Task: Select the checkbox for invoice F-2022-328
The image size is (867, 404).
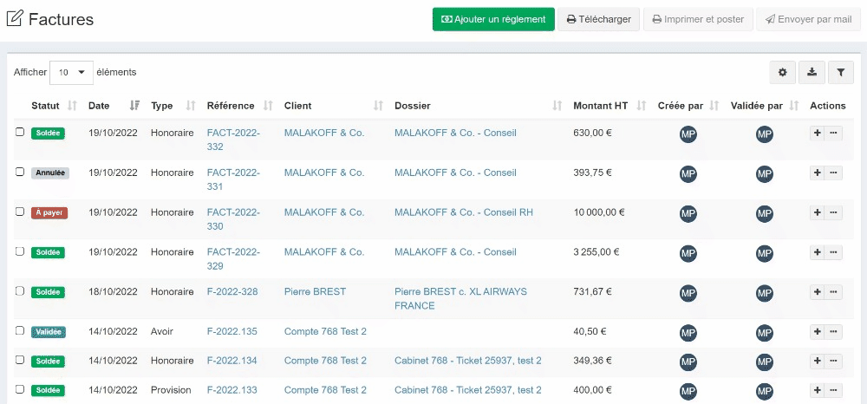Action: point(19,291)
